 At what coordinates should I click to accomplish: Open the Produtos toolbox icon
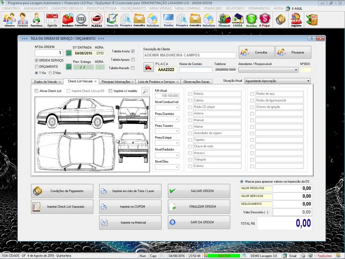68,19
